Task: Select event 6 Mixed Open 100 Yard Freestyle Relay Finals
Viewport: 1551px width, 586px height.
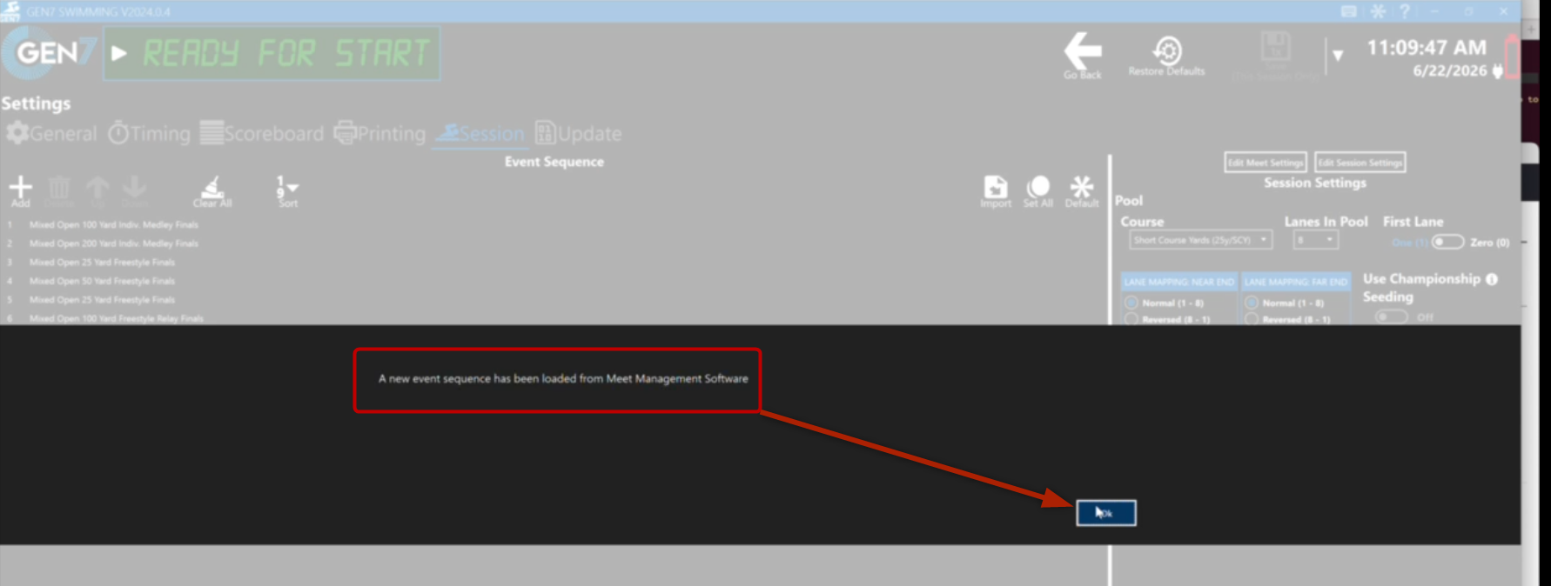Action: click(x=116, y=318)
